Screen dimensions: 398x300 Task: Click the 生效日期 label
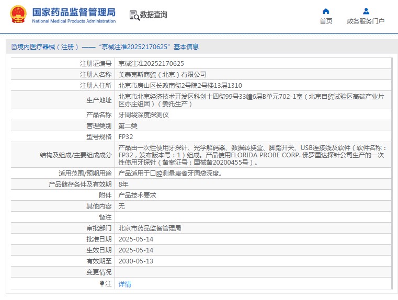(x=99, y=250)
